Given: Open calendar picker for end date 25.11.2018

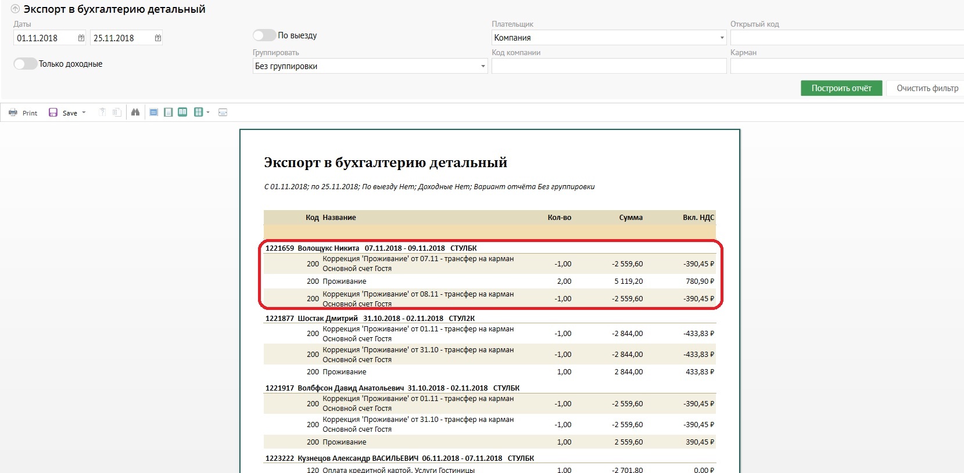Looking at the screenshot, I should click(158, 38).
